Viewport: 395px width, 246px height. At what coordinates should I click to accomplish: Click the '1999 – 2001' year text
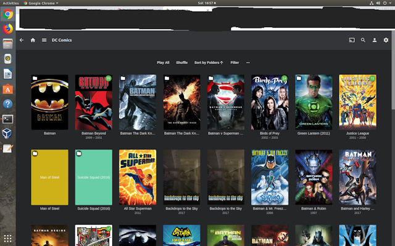point(93,138)
